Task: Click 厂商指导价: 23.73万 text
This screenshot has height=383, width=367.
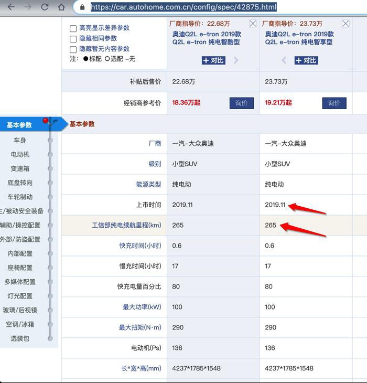Action: pyautogui.click(x=293, y=24)
